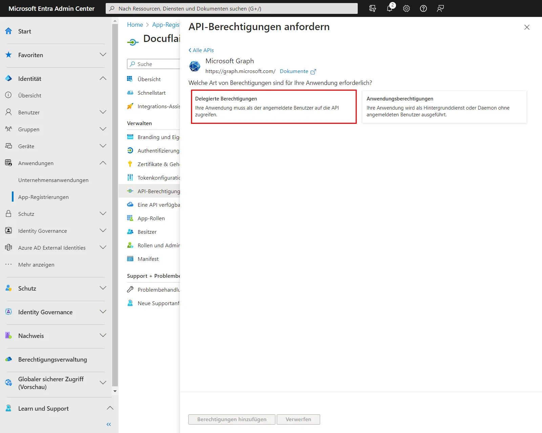Open the feedback person icon
The width and height of the screenshot is (542, 433).
pyautogui.click(x=440, y=8)
